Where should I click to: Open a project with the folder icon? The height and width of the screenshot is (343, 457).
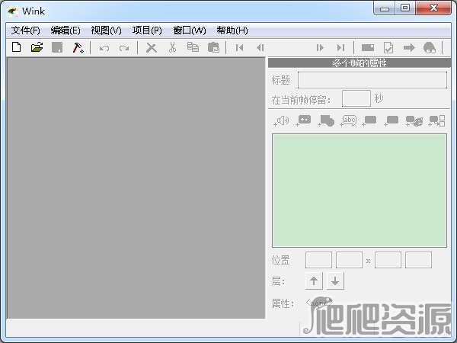(37, 47)
